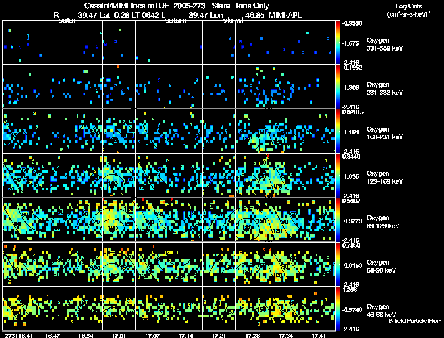444x338 pixels.
Task: Select the 'Ions Only' title text
Action: click(x=253, y=6)
